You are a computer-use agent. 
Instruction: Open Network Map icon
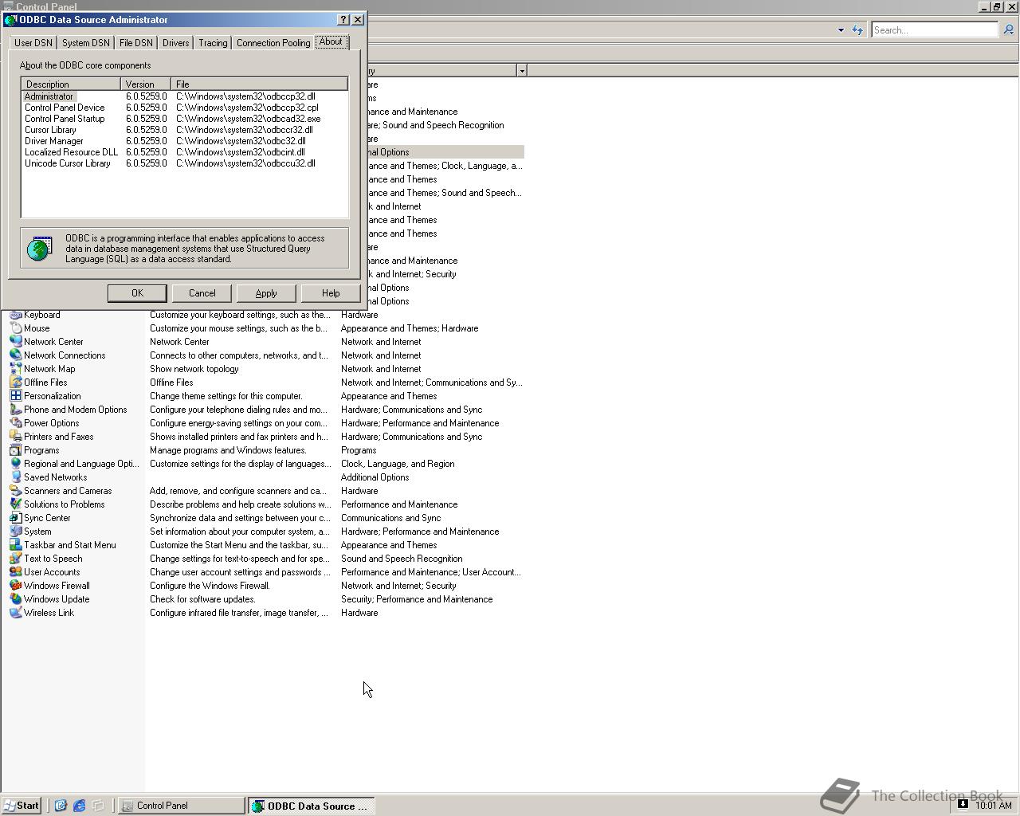15,369
